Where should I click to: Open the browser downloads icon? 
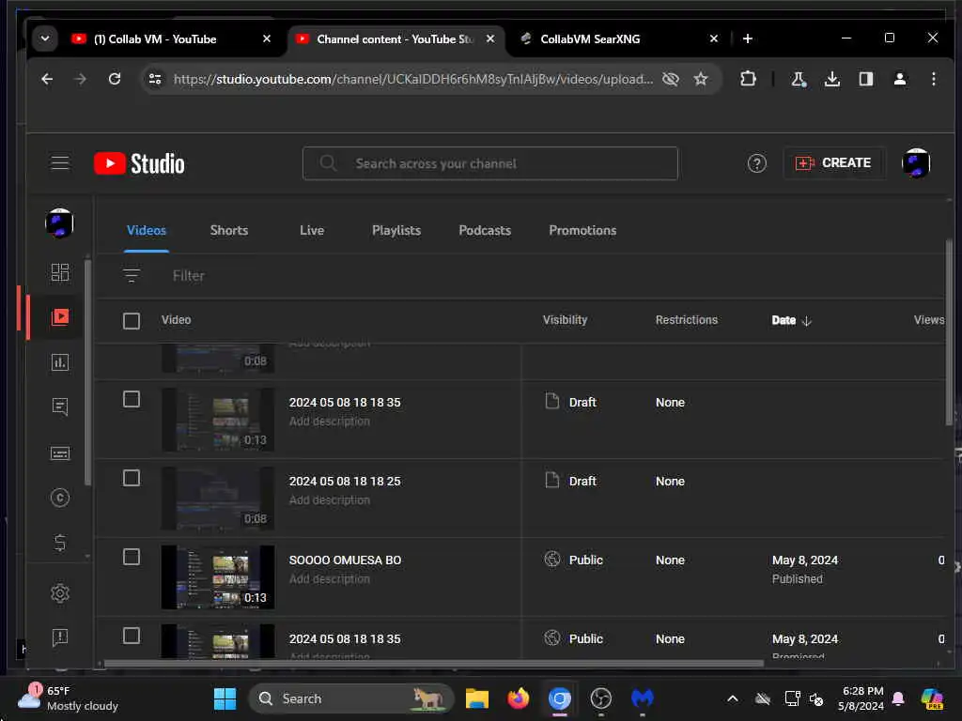tap(832, 79)
